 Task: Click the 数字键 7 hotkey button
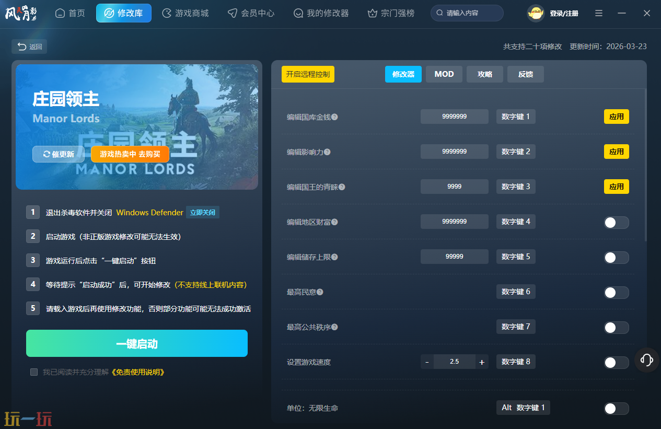click(516, 327)
